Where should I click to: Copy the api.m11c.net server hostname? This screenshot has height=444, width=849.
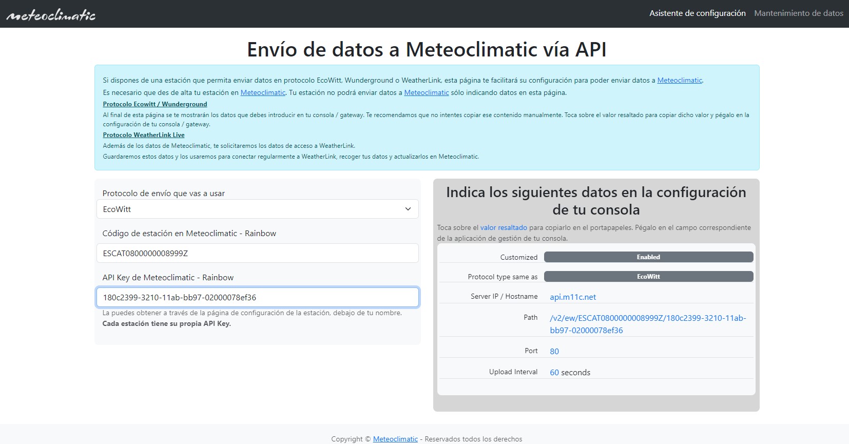point(573,297)
